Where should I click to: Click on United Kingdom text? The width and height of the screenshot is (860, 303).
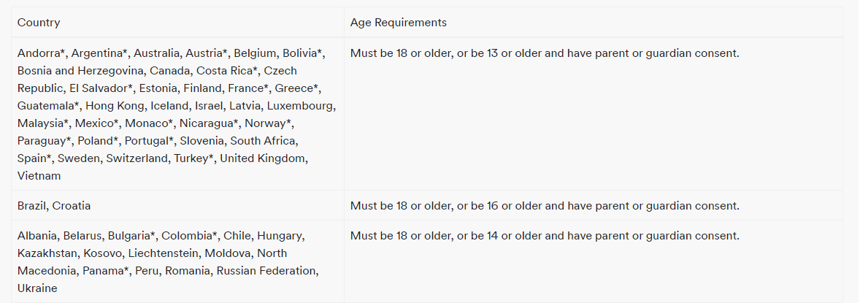262,158
